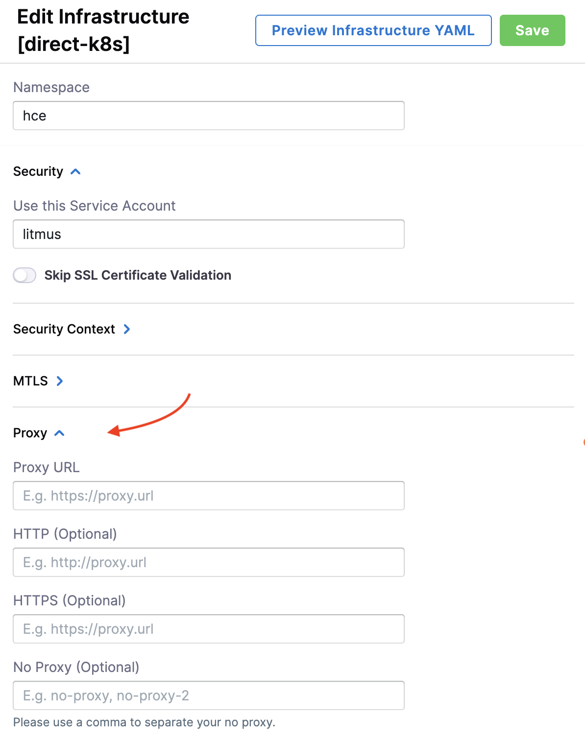Click the Skip SSL Certificate Validation label
585x742 pixels.
(138, 275)
